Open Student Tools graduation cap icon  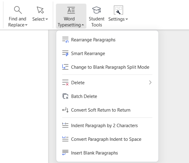click(x=96, y=10)
